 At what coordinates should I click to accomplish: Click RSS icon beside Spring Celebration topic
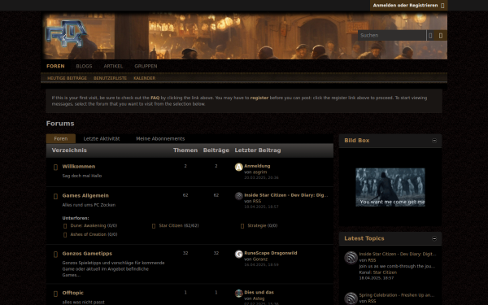(x=351, y=298)
